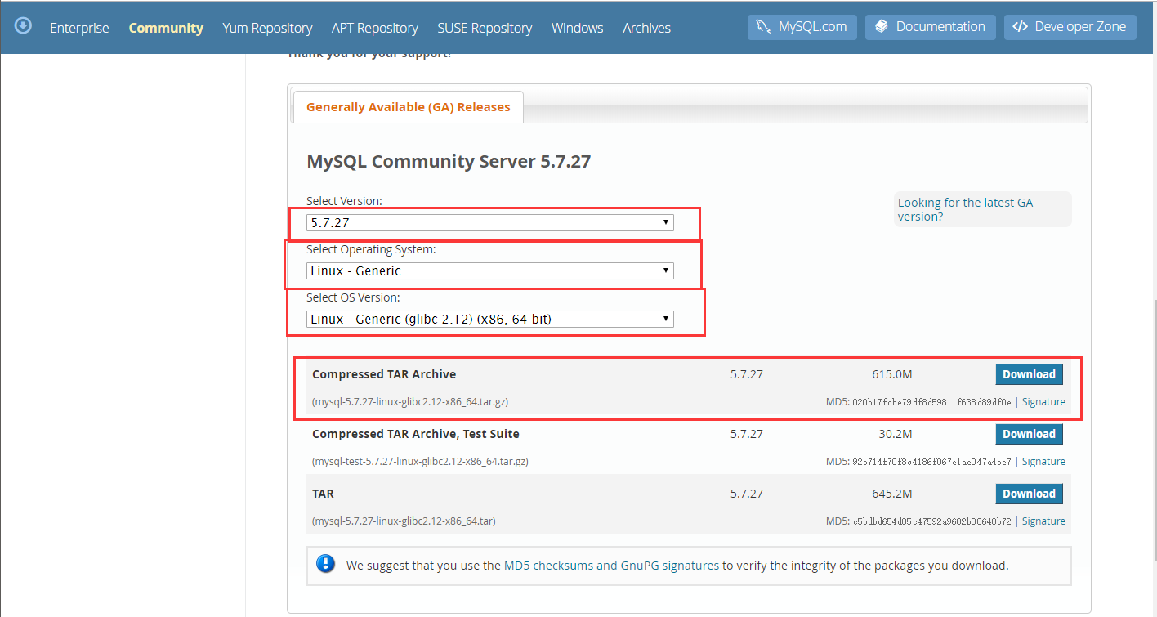Click the 'TAR' row title

click(x=323, y=494)
